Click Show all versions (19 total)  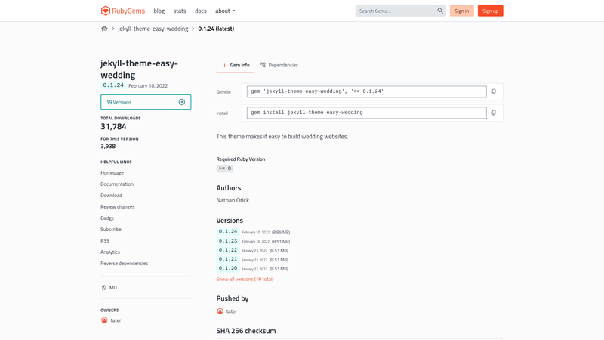tap(245, 279)
